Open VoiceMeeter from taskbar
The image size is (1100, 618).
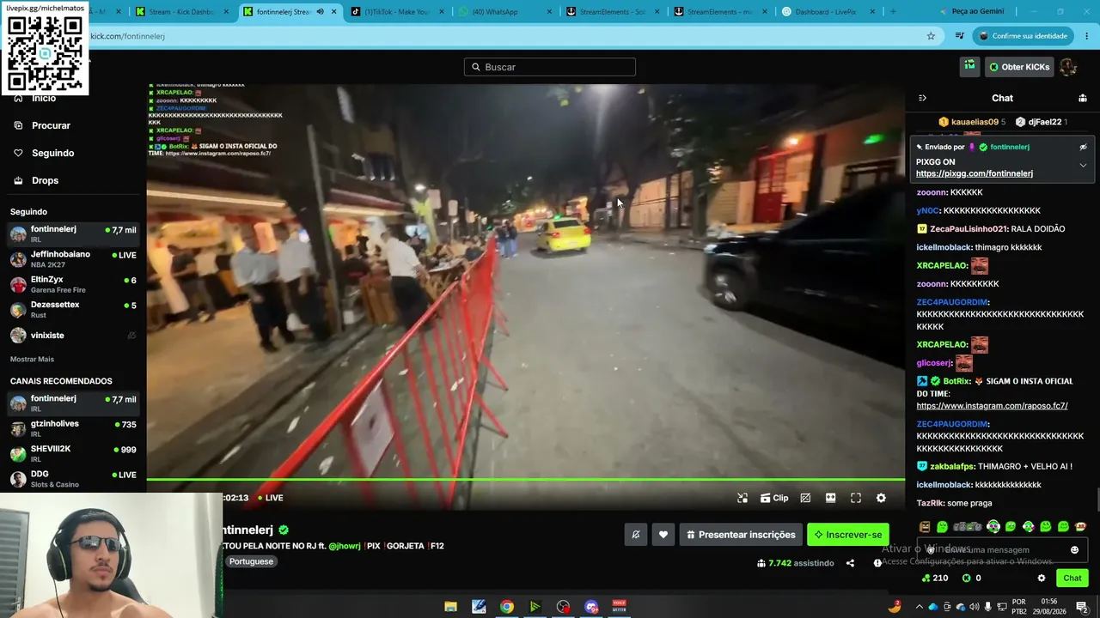(x=619, y=607)
